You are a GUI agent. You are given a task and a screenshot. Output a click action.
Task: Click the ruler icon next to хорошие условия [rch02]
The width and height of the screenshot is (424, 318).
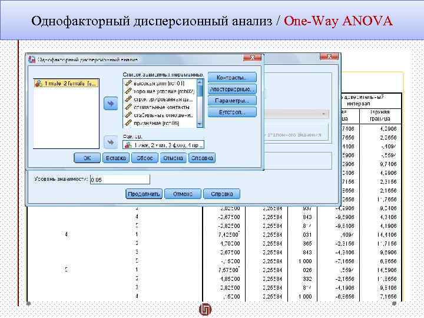pos(128,91)
